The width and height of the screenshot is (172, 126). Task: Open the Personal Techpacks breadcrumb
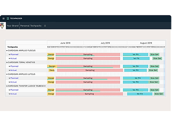[x=31, y=26]
